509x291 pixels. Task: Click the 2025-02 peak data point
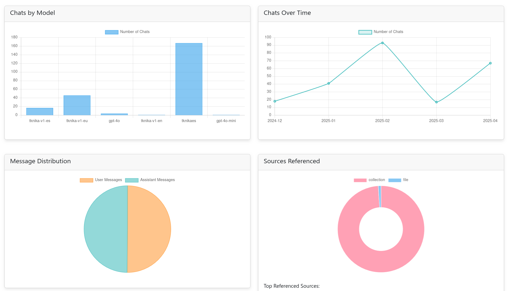382,42
